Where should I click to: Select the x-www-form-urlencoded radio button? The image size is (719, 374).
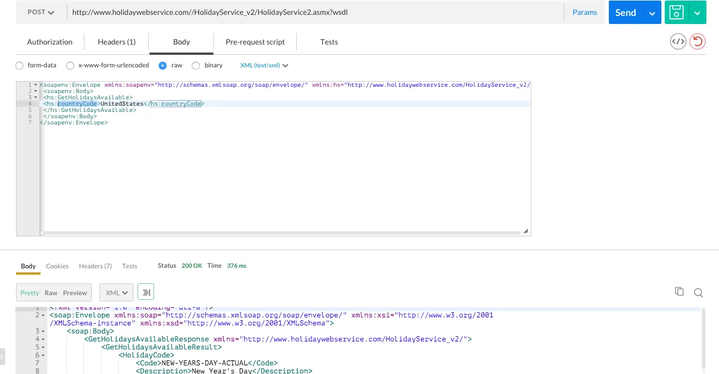pyautogui.click(x=70, y=66)
